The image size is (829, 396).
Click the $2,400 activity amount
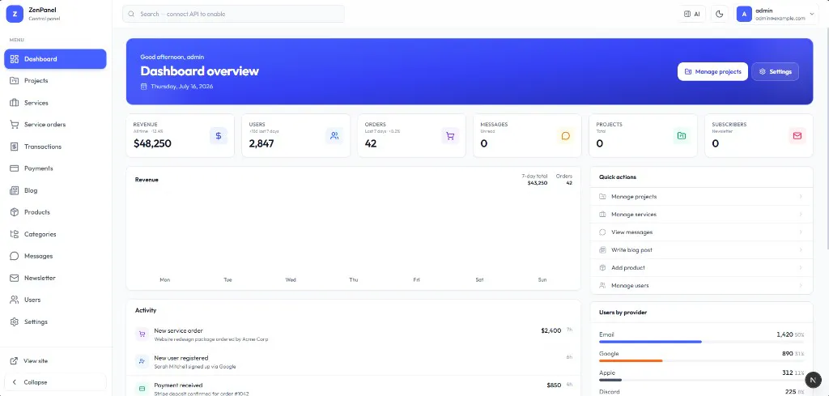(x=551, y=330)
